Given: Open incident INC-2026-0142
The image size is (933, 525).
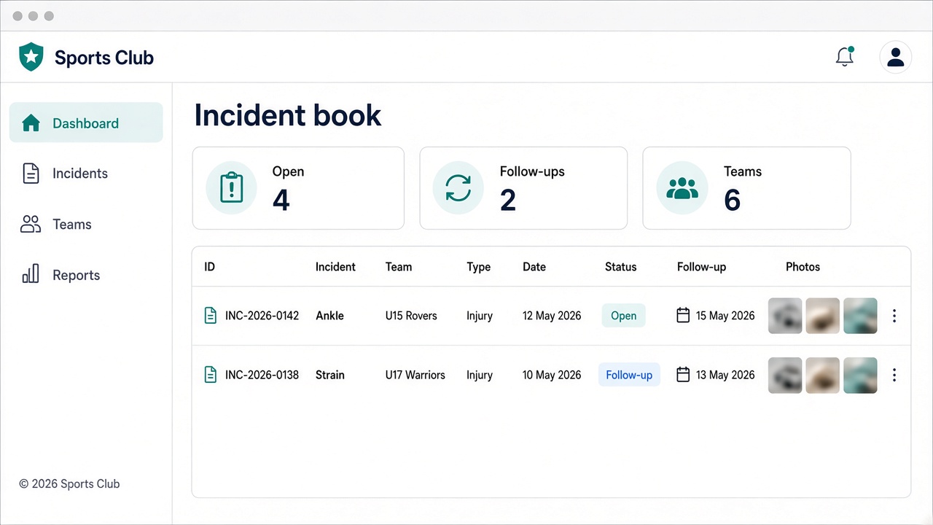Looking at the screenshot, I should [262, 316].
